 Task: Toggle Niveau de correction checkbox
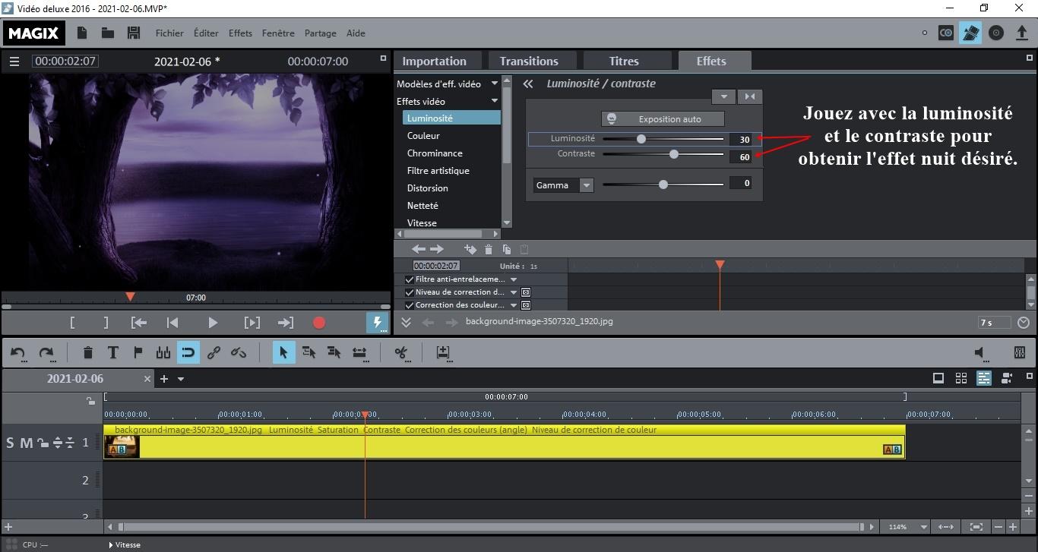coord(410,292)
